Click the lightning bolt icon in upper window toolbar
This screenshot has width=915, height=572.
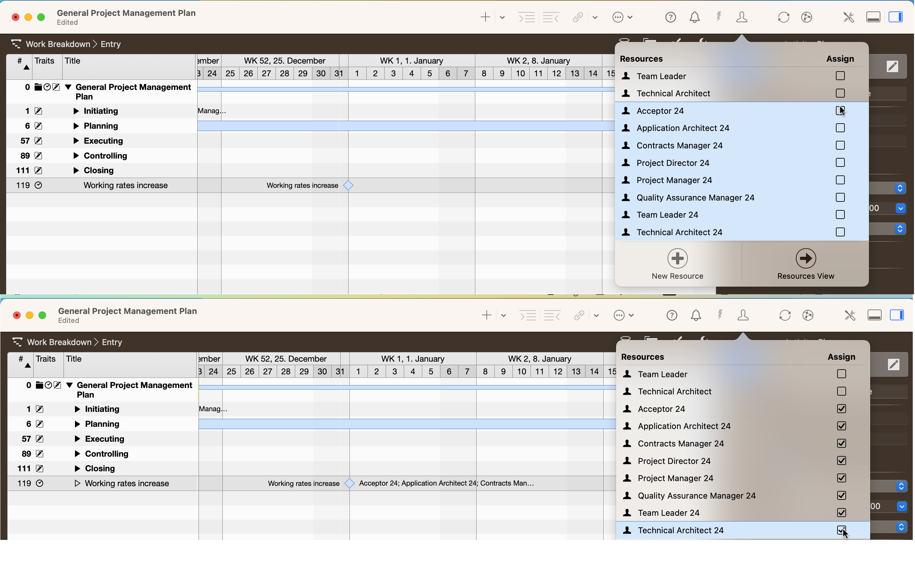tap(719, 17)
